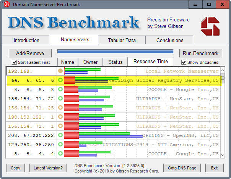The image size is (231, 179).
Task: Toggle the Sort Fastest First checkbox
Action: pyautogui.click(x=14, y=62)
